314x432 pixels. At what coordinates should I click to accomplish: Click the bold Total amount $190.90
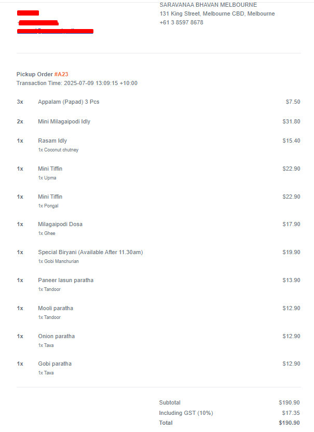289,423
